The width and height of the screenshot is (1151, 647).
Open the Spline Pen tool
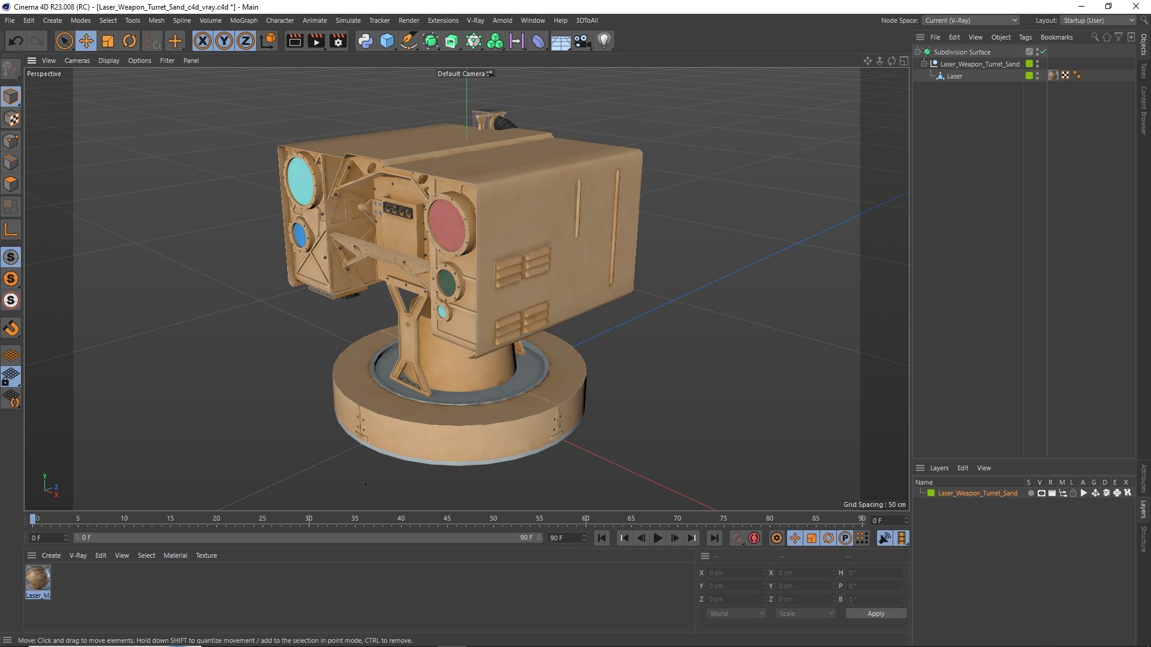[x=409, y=41]
